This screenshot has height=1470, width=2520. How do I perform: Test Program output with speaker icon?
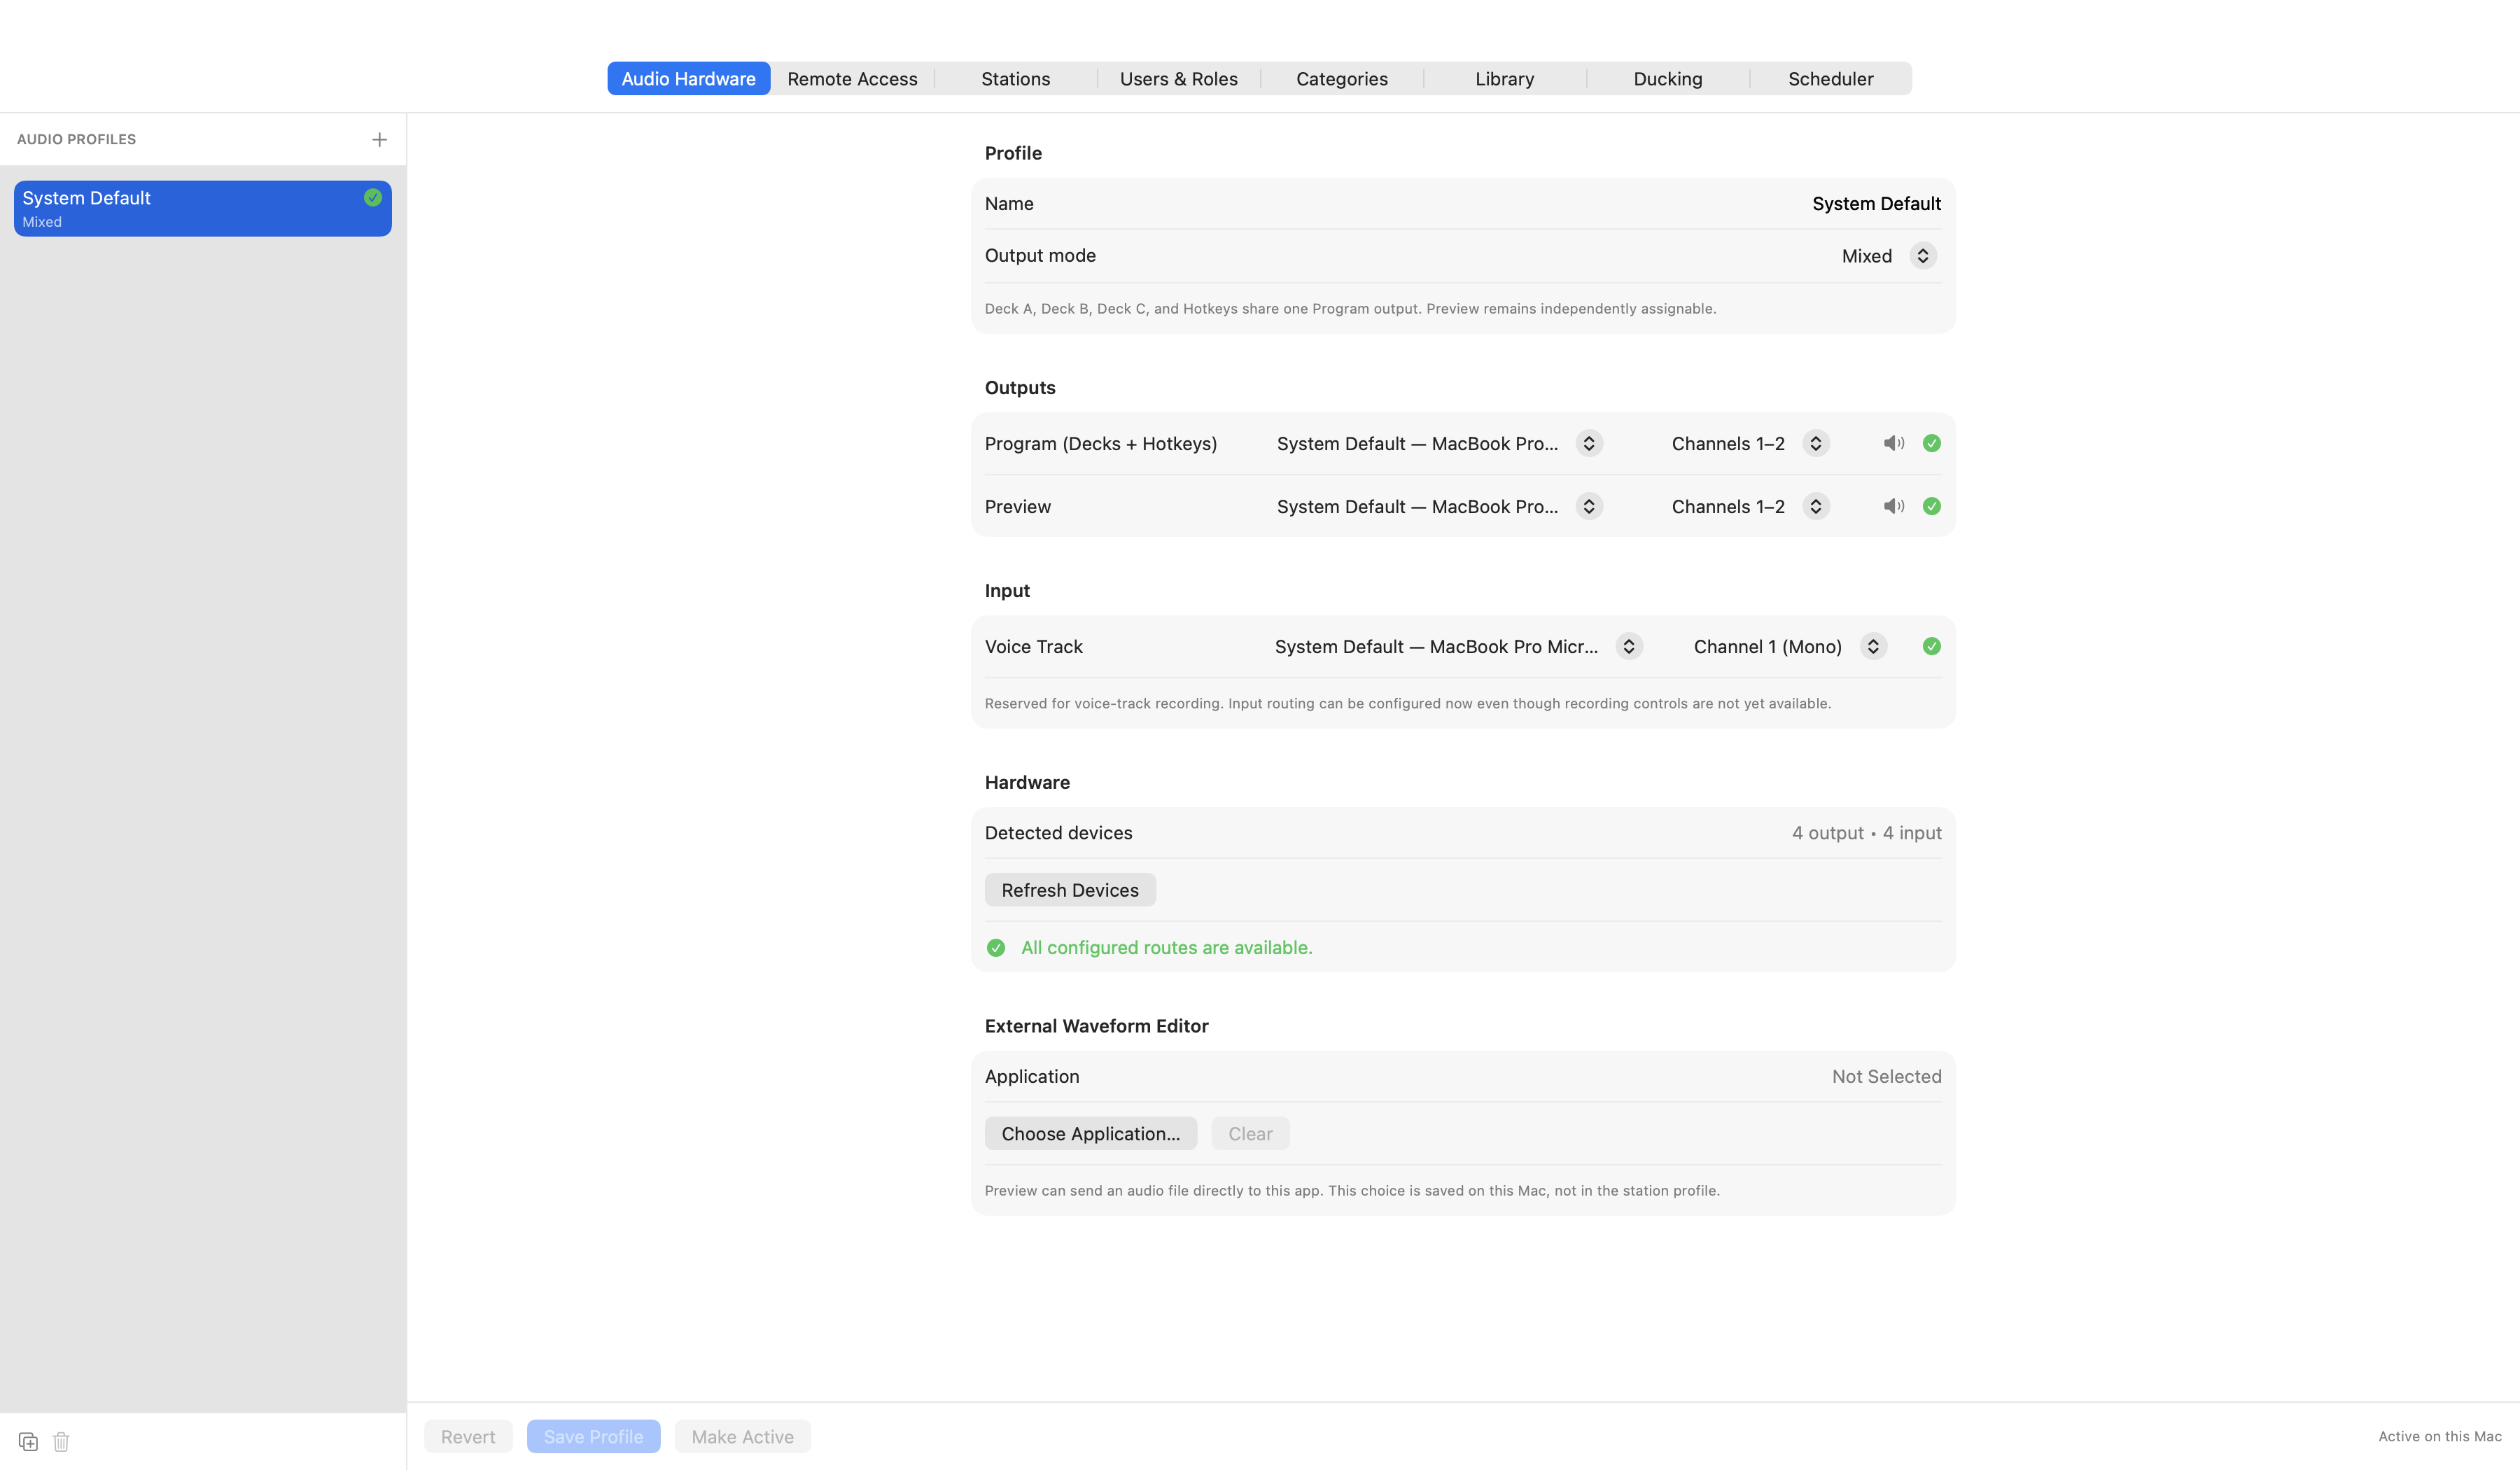click(x=1894, y=443)
